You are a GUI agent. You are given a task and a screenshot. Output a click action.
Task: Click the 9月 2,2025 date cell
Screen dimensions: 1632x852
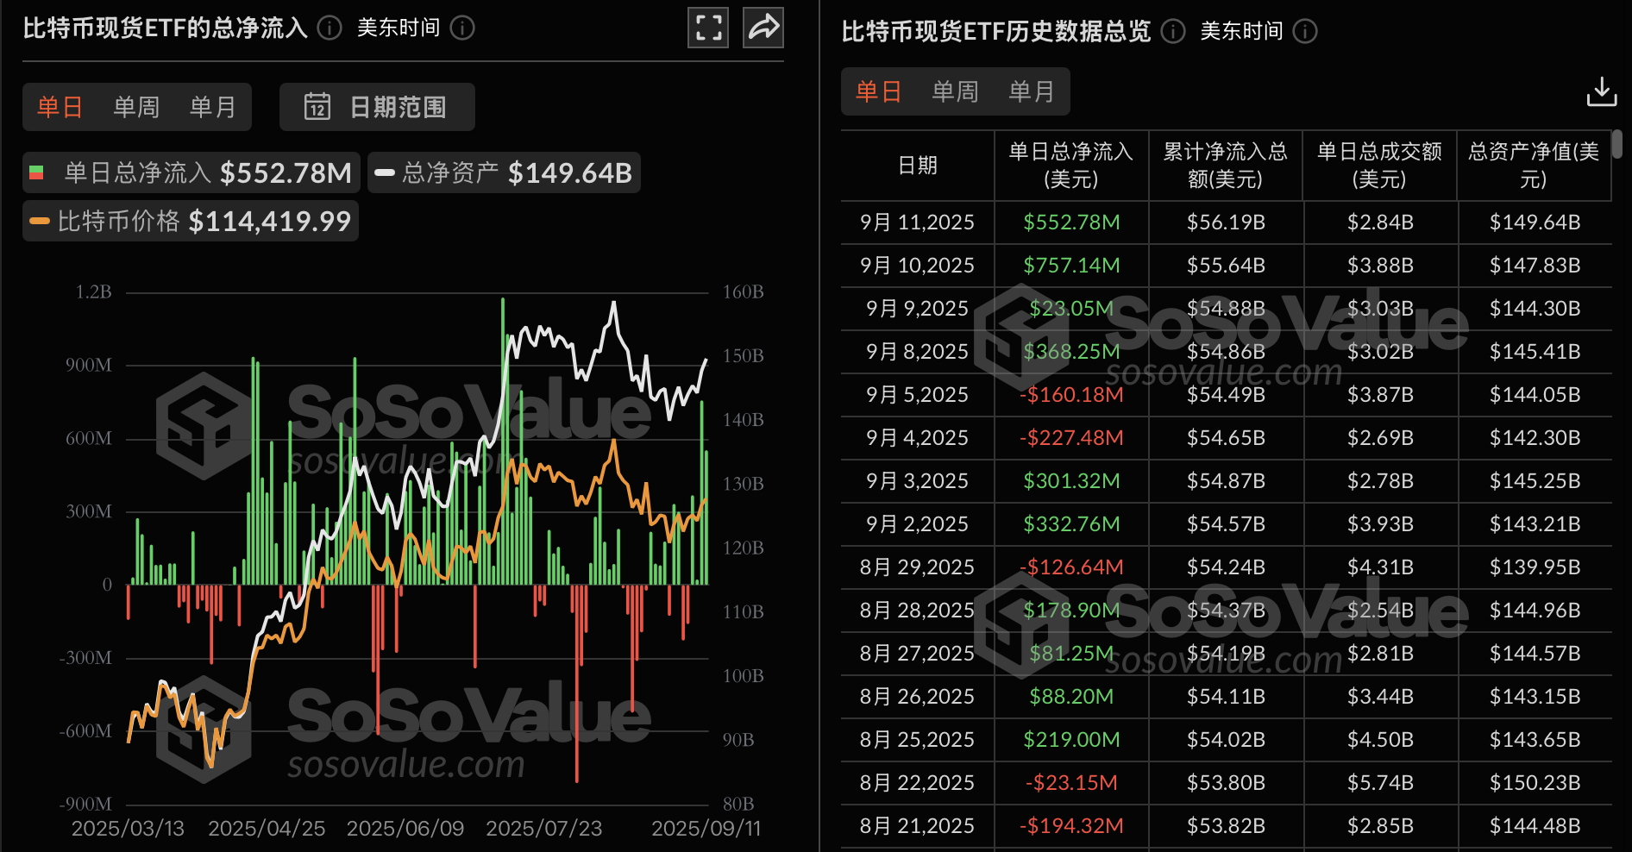click(917, 524)
